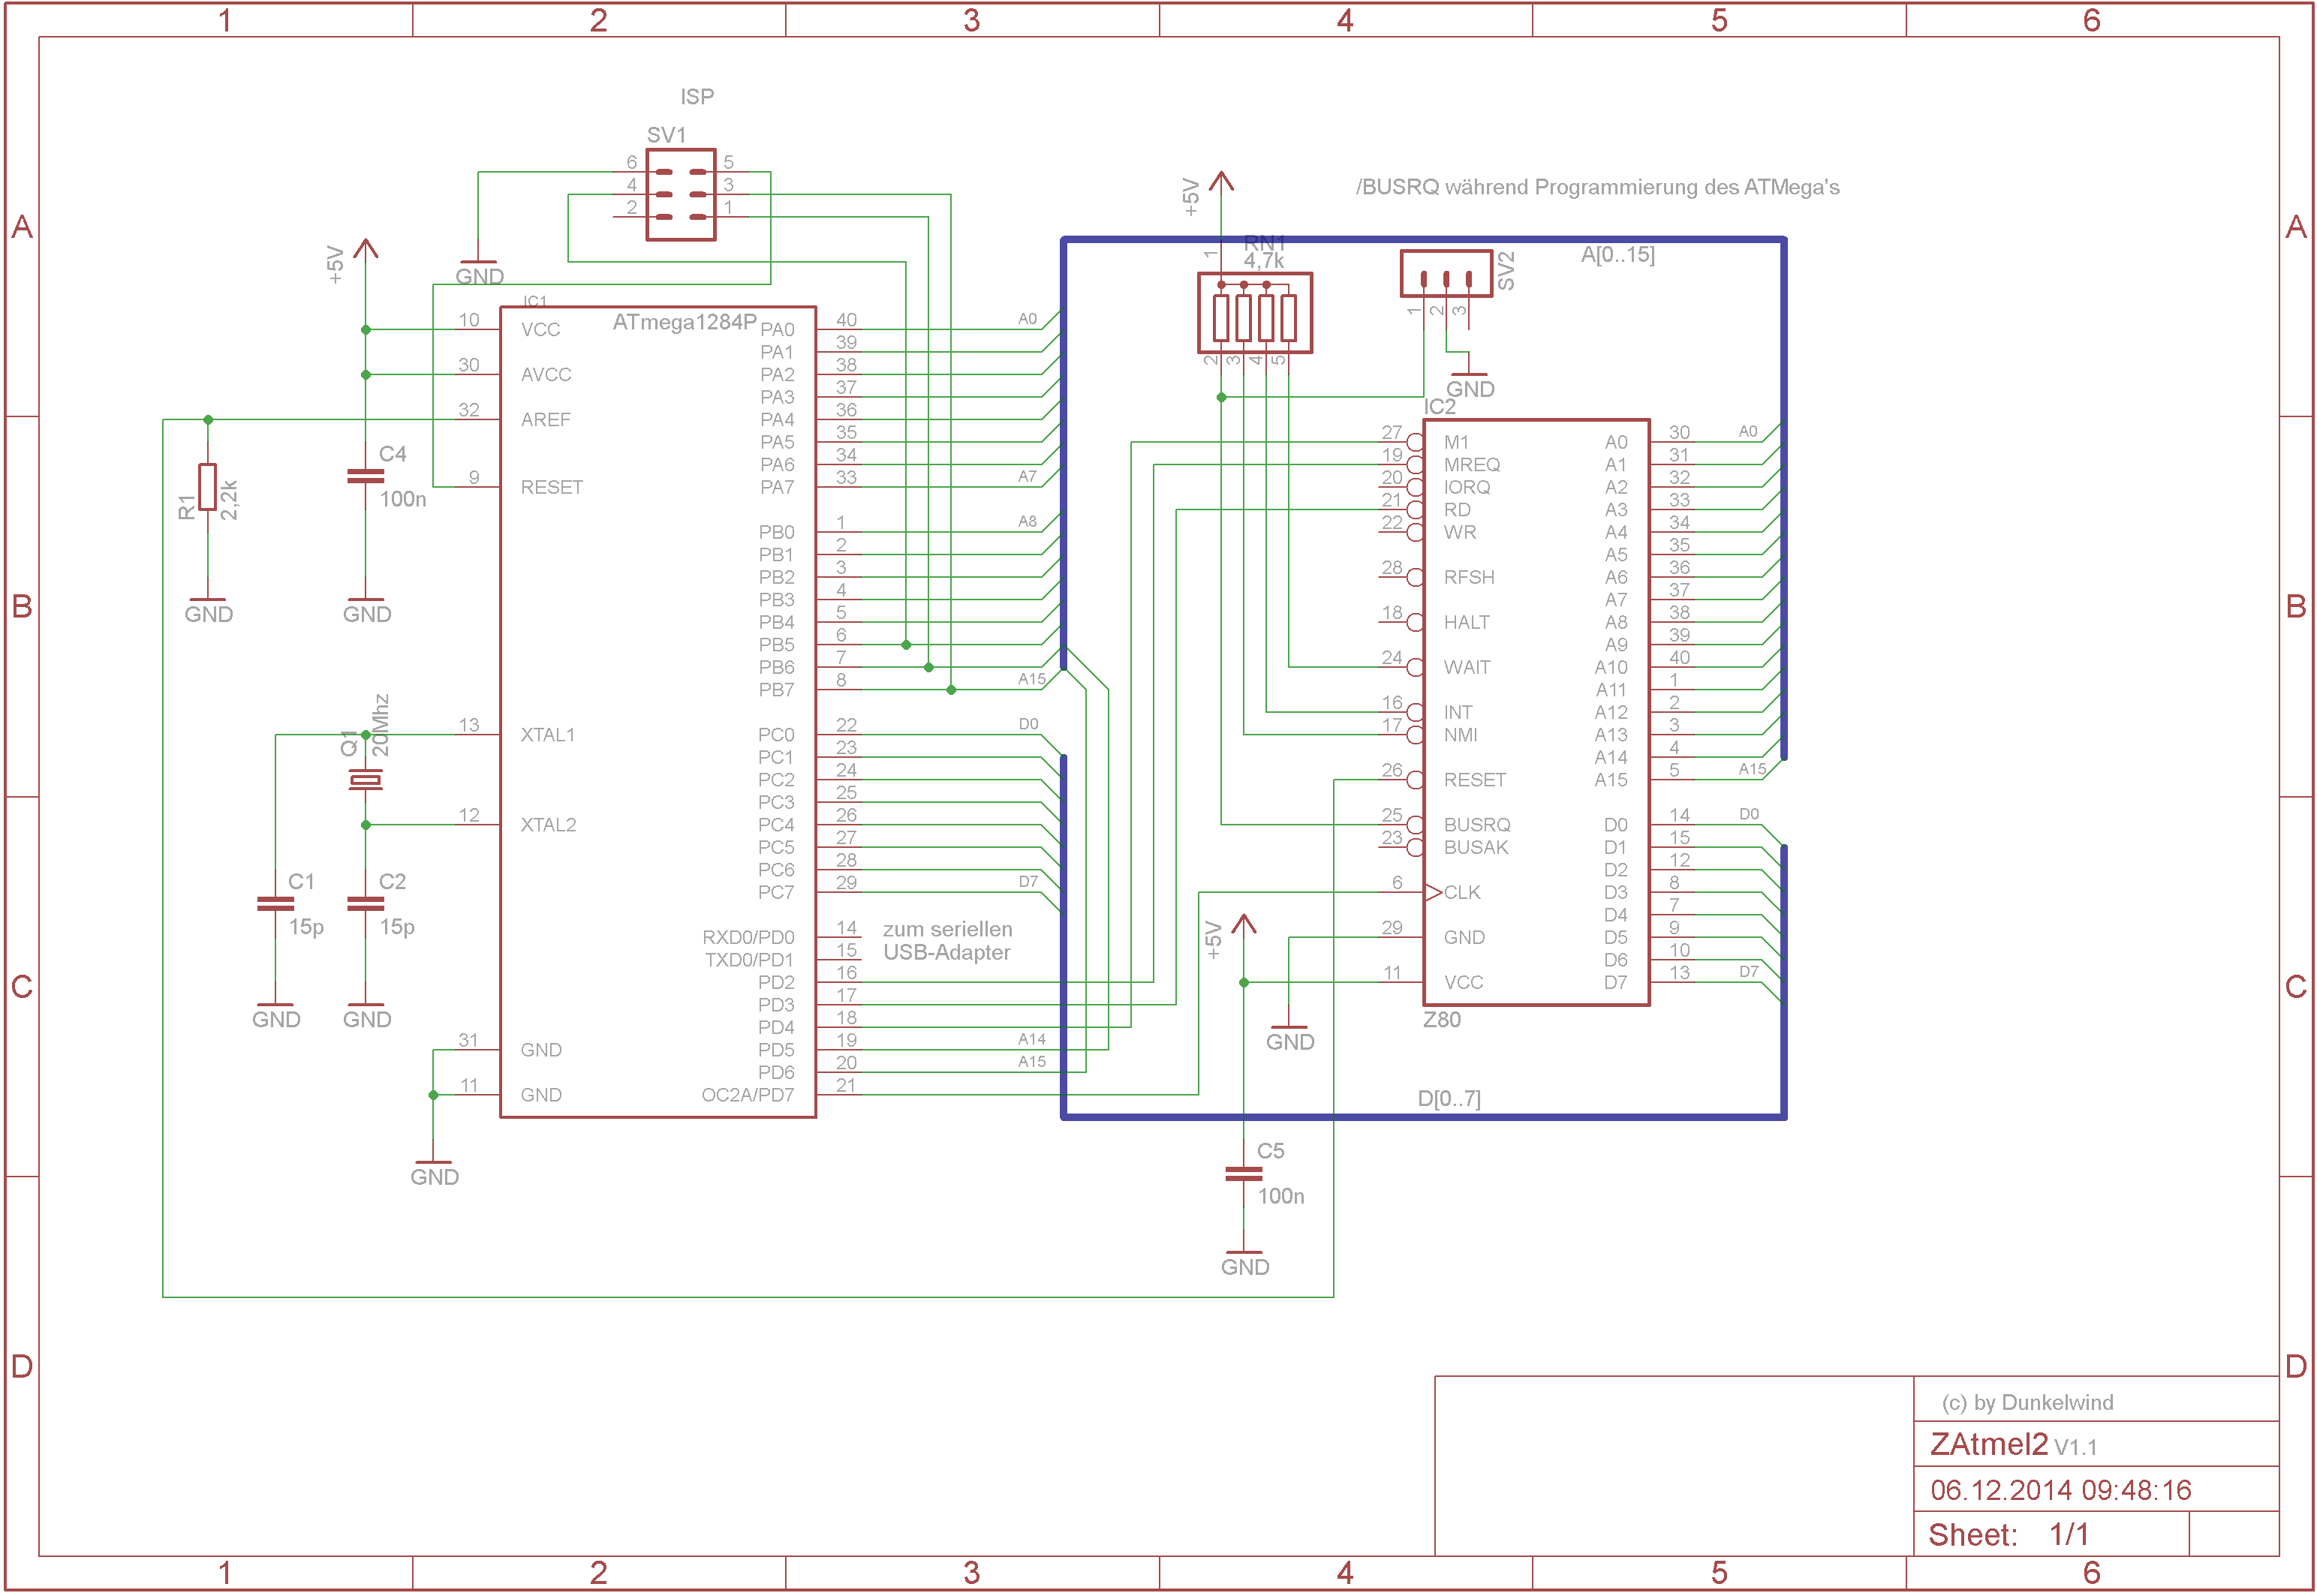
Task: Click the RXD0/PD0 pin label
Action: click(x=748, y=938)
